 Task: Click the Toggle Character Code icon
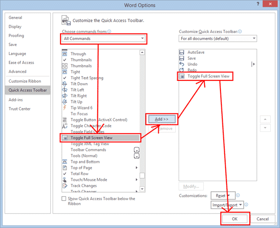pyautogui.click(x=65, y=126)
